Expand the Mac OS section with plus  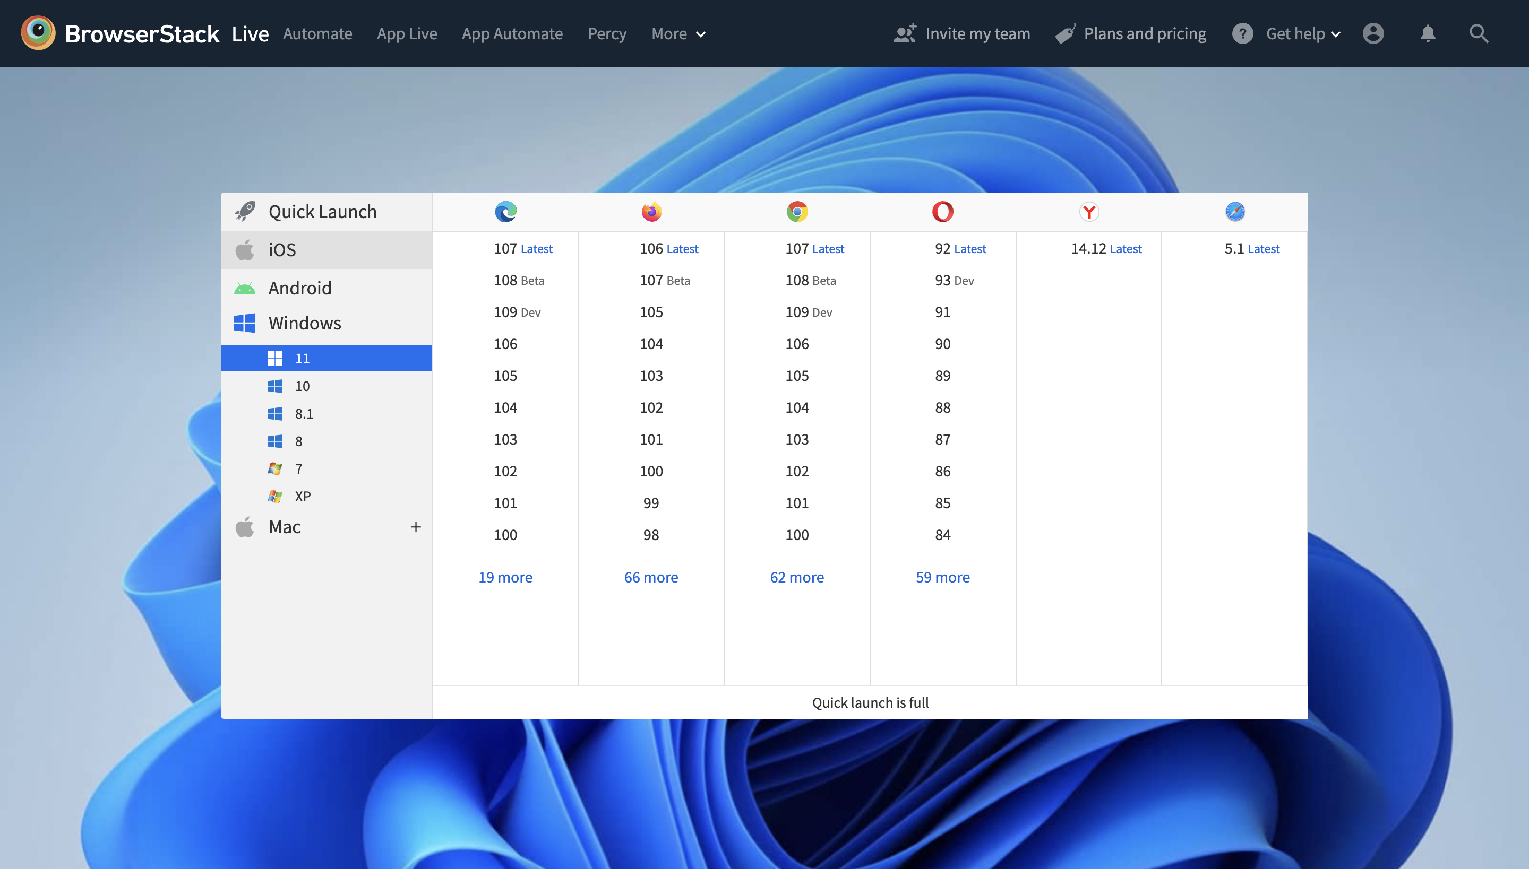tap(416, 526)
